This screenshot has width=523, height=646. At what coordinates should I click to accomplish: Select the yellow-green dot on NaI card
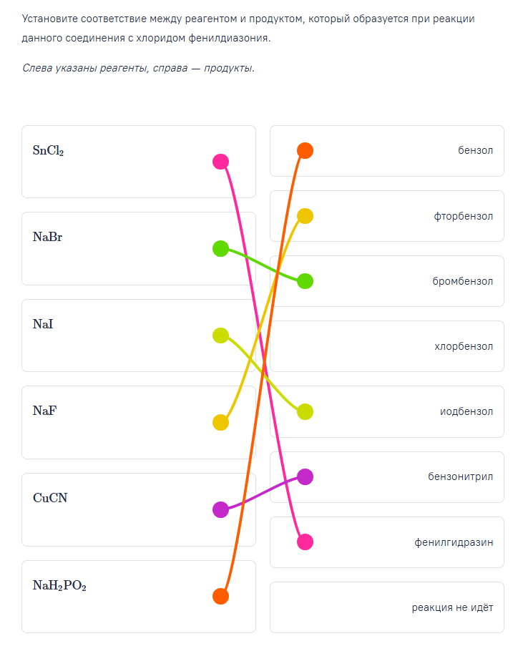pyautogui.click(x=220, y=336)
